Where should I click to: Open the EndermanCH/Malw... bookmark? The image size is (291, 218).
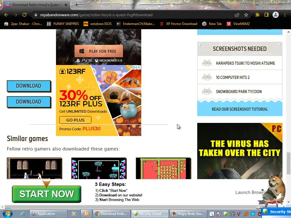click(136, 24)
